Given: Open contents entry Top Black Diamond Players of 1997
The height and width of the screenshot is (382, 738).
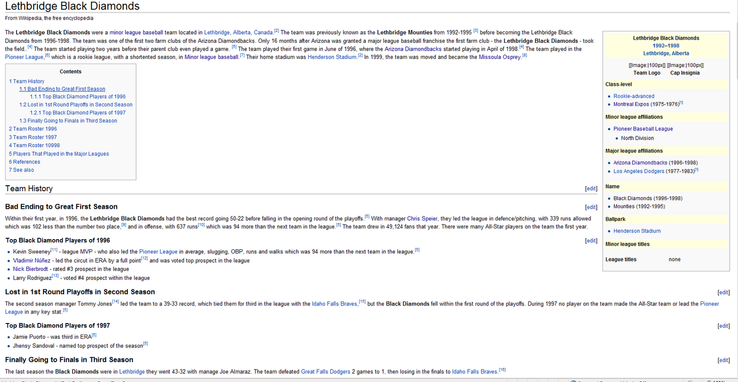Looking at the screenshot, I should click(78, 113).
